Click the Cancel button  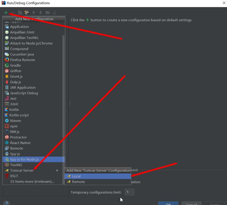pos(191,203)
